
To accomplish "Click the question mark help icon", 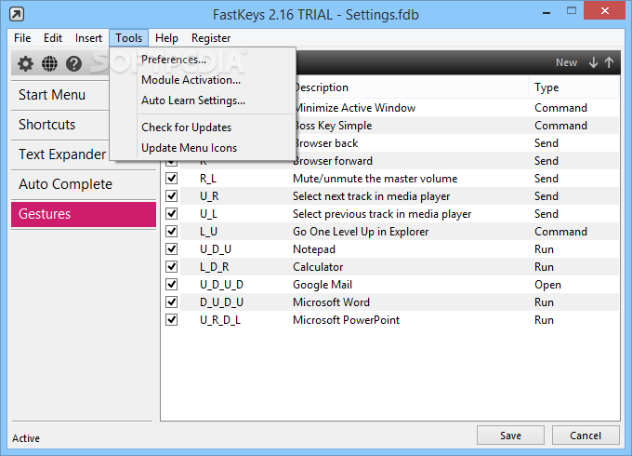I will click(x=73, y=63).
